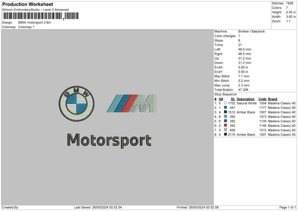Click the Production Worksheet title

[x=27, y=4]
